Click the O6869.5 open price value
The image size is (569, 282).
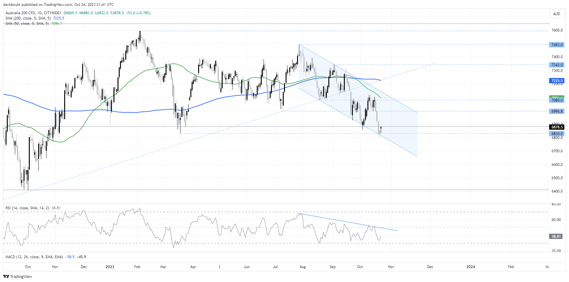click(70, 13)
